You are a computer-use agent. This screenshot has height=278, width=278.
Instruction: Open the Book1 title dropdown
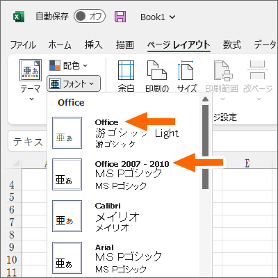click(158, 17)
